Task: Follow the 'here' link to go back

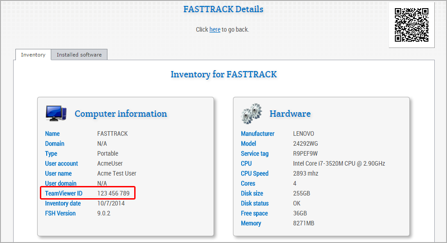Action: 215,29
